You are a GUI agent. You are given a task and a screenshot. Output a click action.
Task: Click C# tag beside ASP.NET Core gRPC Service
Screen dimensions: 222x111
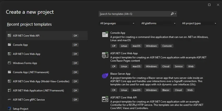click(x=75, y=100)
